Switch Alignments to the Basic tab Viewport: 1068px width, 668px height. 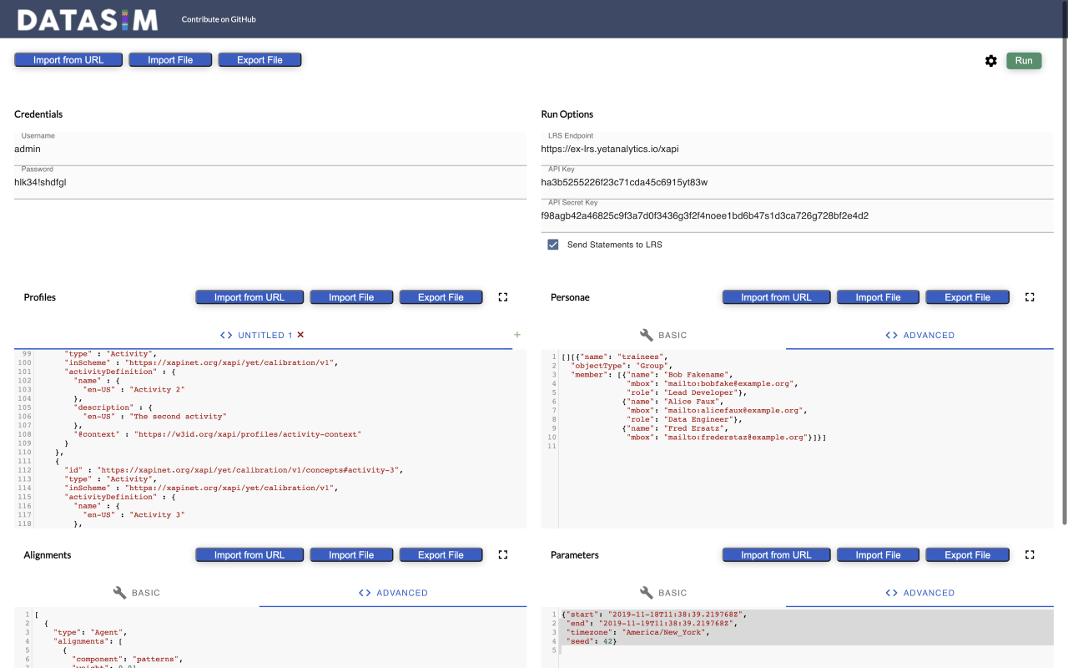tap(137, 593)
